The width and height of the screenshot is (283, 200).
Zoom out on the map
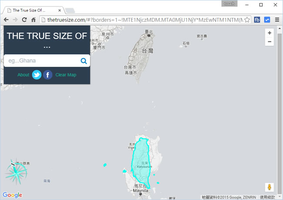tap(270, 42)
